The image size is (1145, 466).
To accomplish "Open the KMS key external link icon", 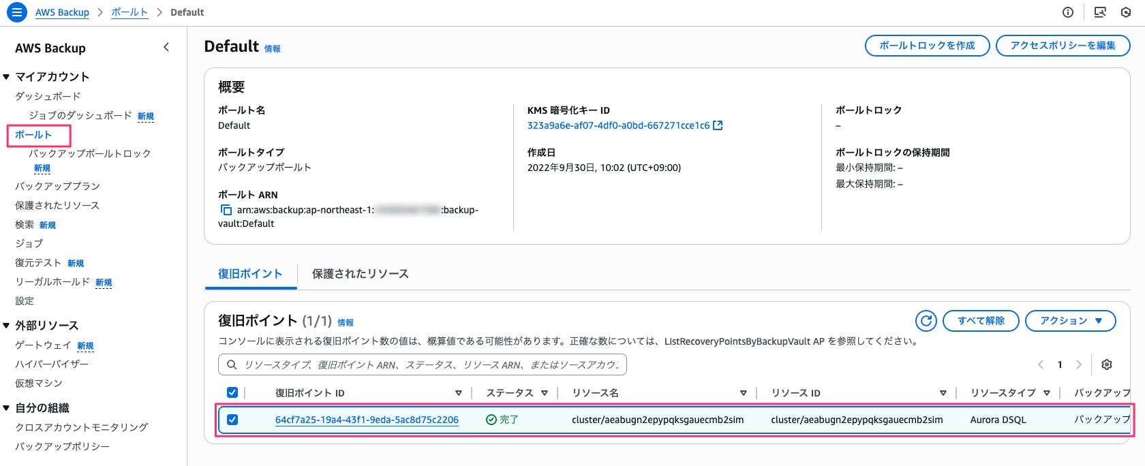I will coord(718,125).
